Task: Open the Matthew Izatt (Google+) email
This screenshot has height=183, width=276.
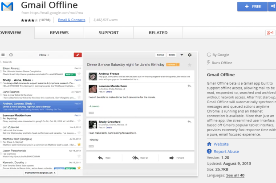Action: point(41,142)
